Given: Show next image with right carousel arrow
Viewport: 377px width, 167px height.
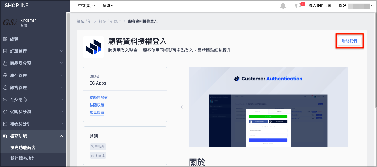Looking at the screenshot, I should coord(355,107).
